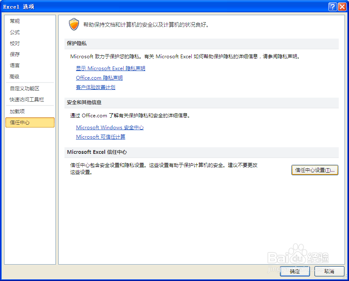
Task: Visit Microsoft Windows 安全中心 link
Action: (110, 128)
